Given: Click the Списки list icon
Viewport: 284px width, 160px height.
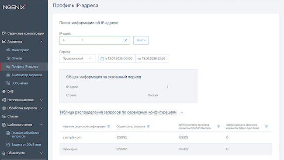Looking at the screenshot, I should (4, 116).
